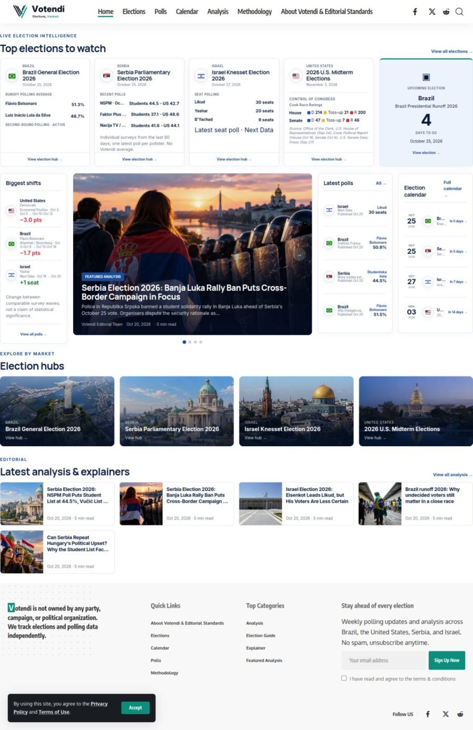Screen dimensions: 473x730
Task: Click Serbia flag icon in Serbia Parliamentary Election card
Action: 106,76
